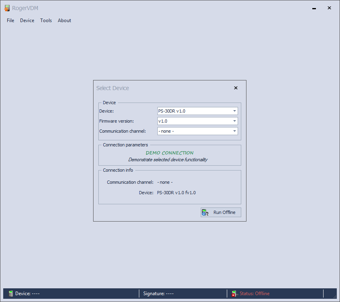The image size is (340, 302).
Task: Click 'Device: ----' in status bar
Action: point(27,294)
